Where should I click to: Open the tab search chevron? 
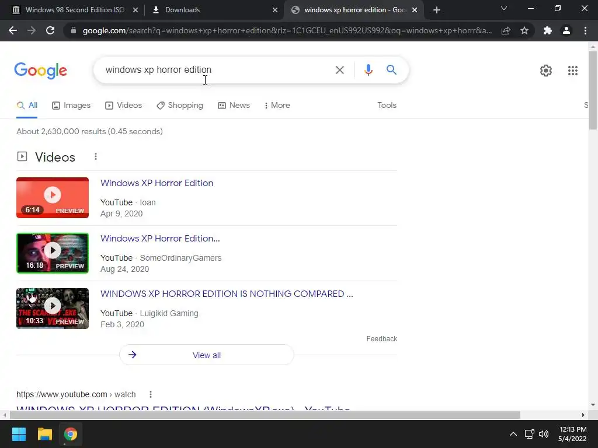pos(504,8)
